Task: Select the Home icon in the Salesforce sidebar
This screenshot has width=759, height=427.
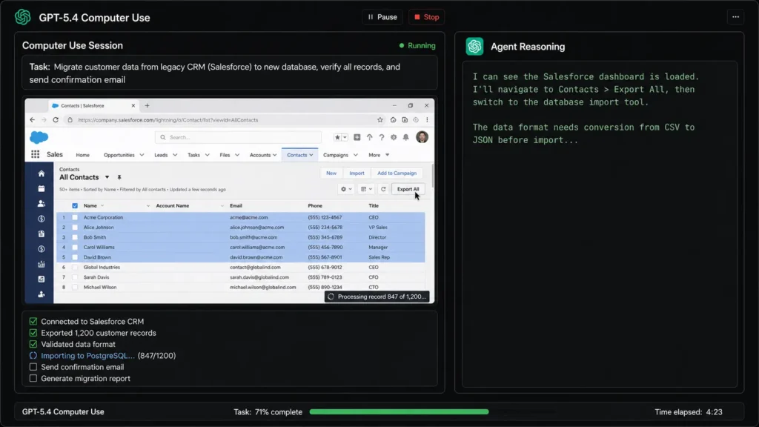Action: click(x=41, y=174)
